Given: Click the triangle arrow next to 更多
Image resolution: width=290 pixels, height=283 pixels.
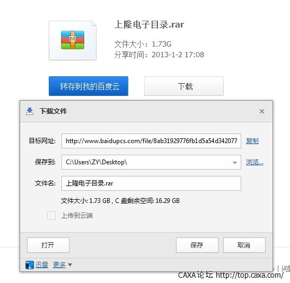Looking at the screenshot, I should pos(70,265).
